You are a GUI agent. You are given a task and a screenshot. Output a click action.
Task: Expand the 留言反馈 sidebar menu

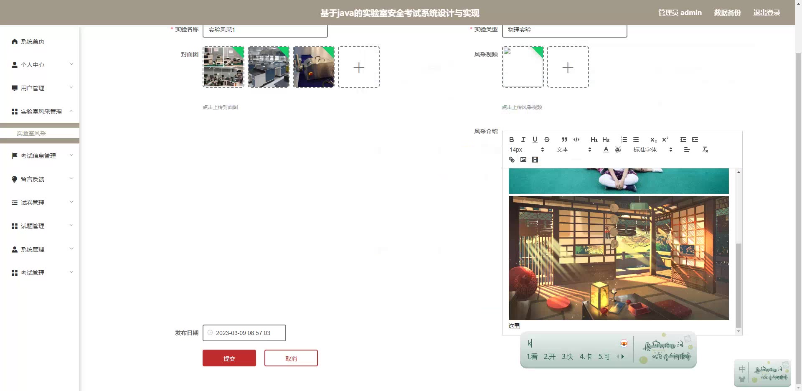pos(40,179)
